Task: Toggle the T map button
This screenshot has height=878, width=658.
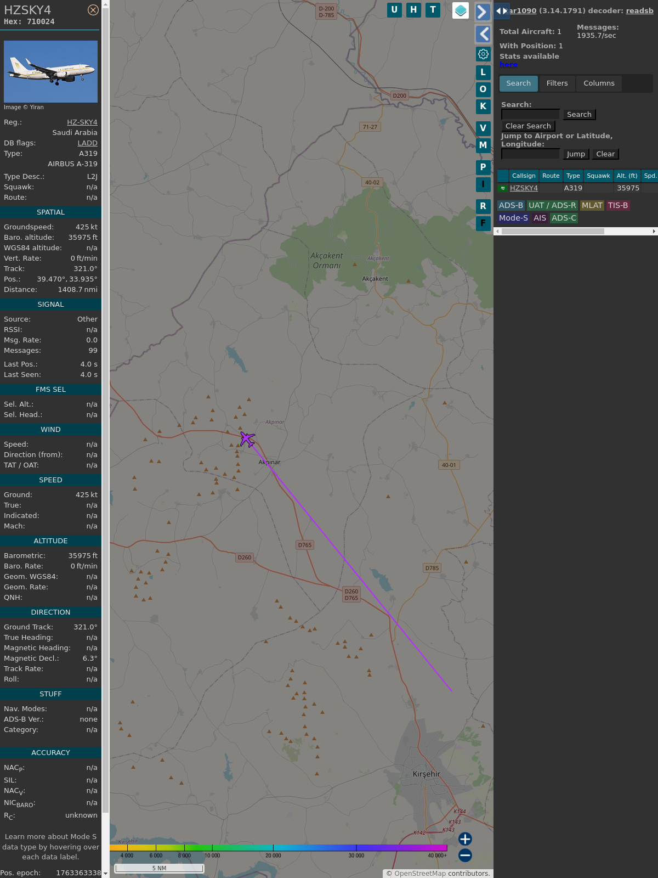Action: coord(433,10)
